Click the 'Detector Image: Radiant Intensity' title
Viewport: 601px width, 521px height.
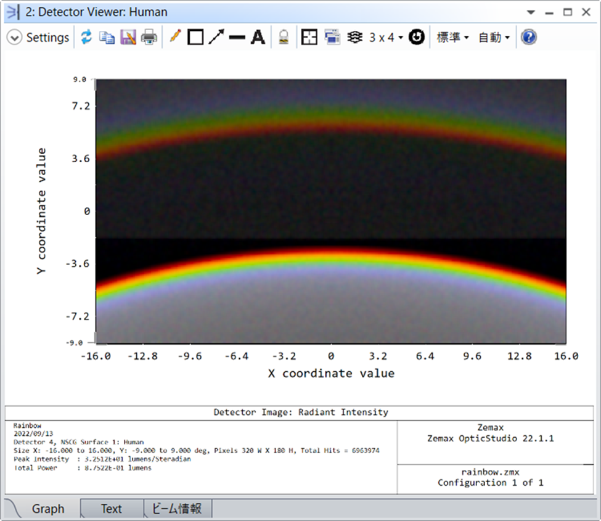click(301, 412)
